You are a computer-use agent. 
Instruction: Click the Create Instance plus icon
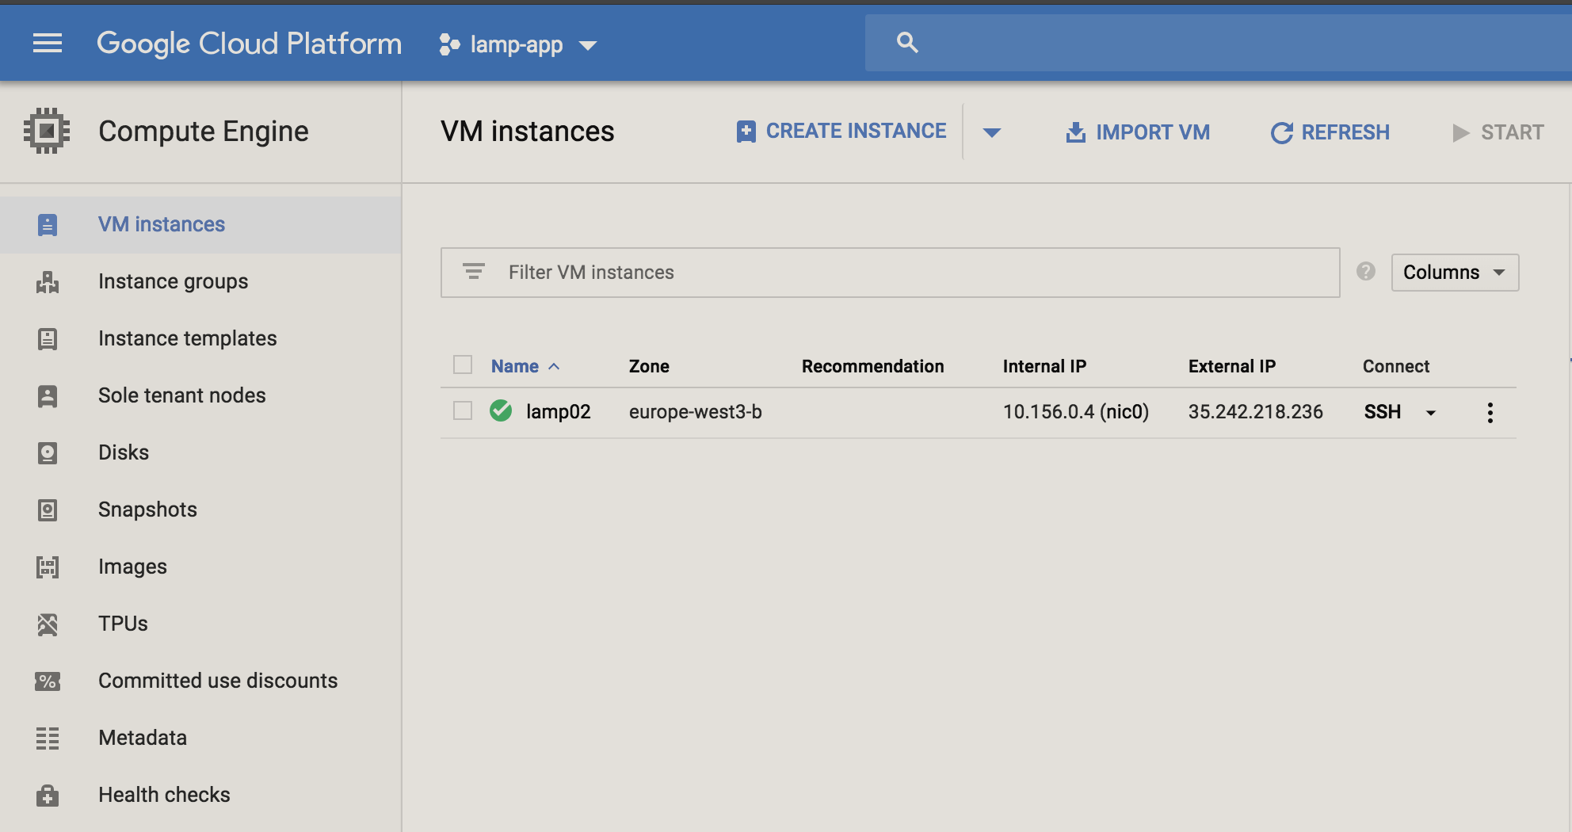pyautogui.click(x=746, y=132)
